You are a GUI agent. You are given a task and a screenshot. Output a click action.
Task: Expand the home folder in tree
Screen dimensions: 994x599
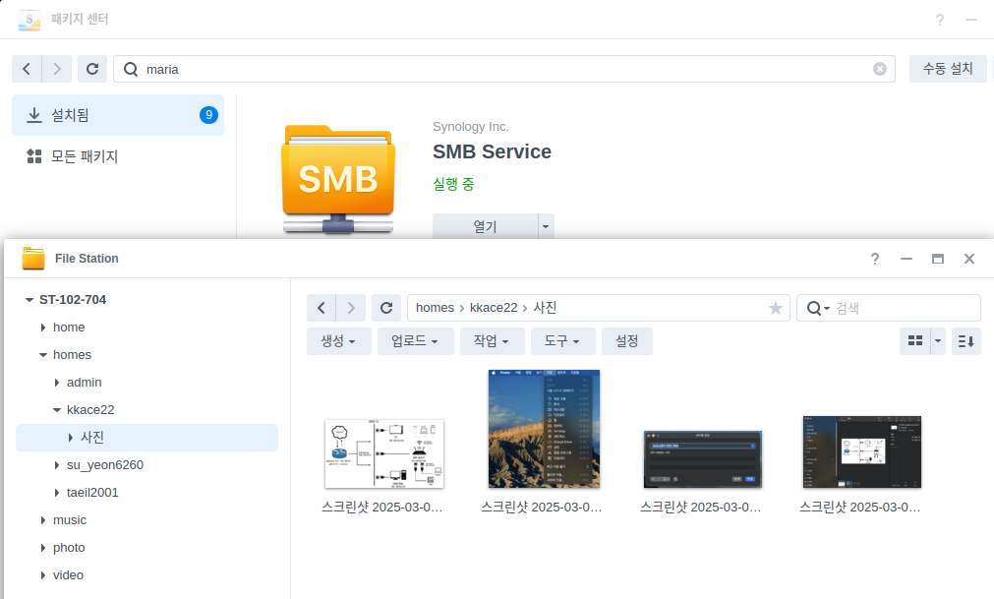point(43,328)
